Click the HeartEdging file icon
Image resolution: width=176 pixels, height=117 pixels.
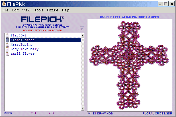coord(7,44)
